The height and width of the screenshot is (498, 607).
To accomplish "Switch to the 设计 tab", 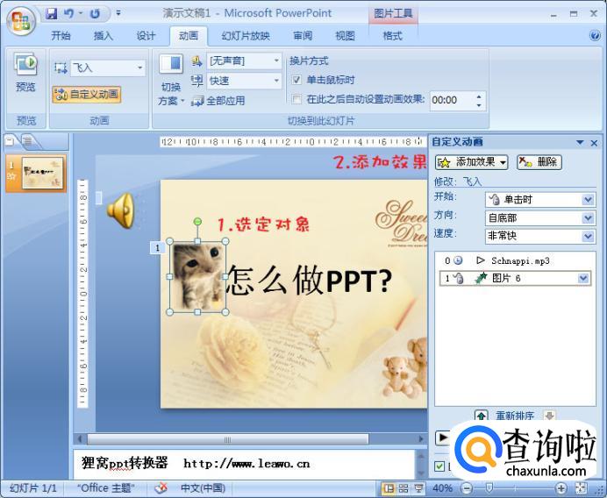I will coord(146,36).
